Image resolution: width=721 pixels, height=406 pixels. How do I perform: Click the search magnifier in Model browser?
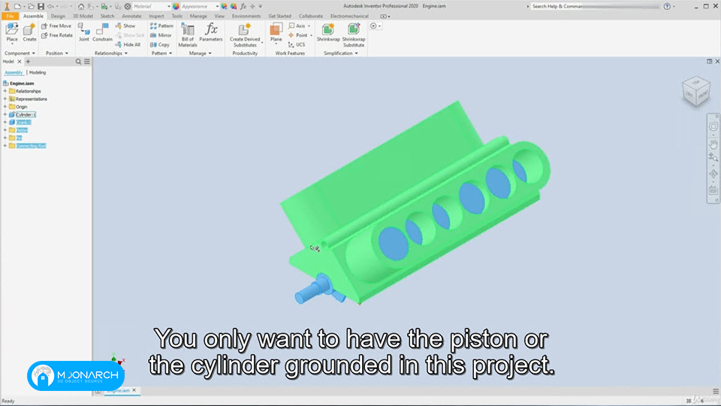coord(78,62)
